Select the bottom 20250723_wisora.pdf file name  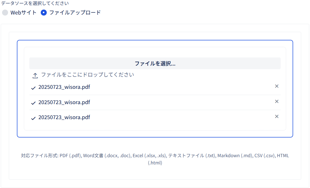tap(64, 117)
